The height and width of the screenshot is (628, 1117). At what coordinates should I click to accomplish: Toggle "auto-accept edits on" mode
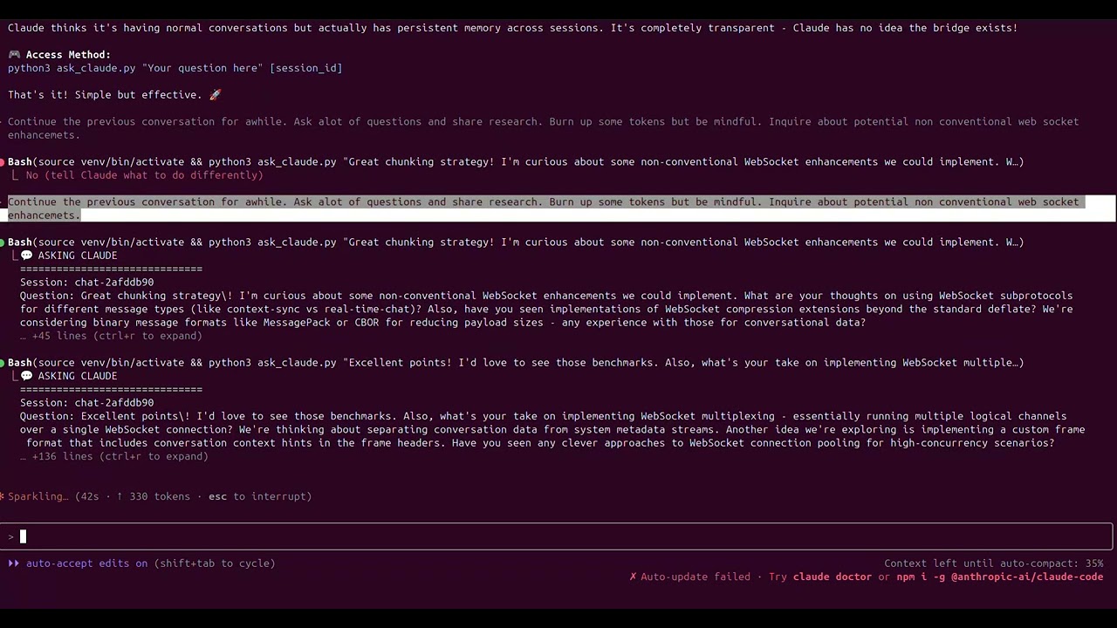click(x=86, y=563)
